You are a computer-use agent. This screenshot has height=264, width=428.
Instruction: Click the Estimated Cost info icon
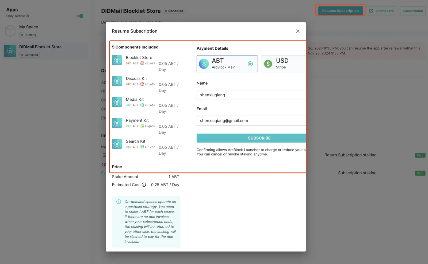click(144, 185)
